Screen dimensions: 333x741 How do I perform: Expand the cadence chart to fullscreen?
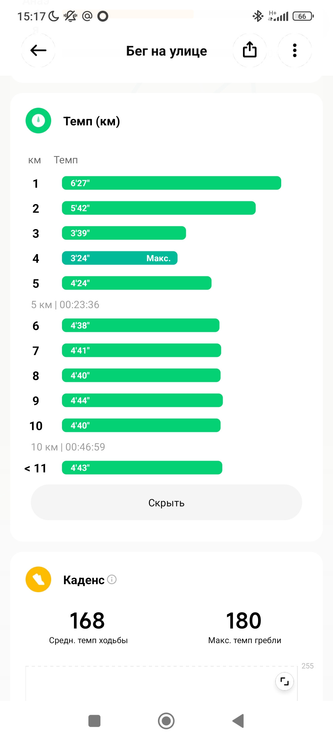(284, 681)
